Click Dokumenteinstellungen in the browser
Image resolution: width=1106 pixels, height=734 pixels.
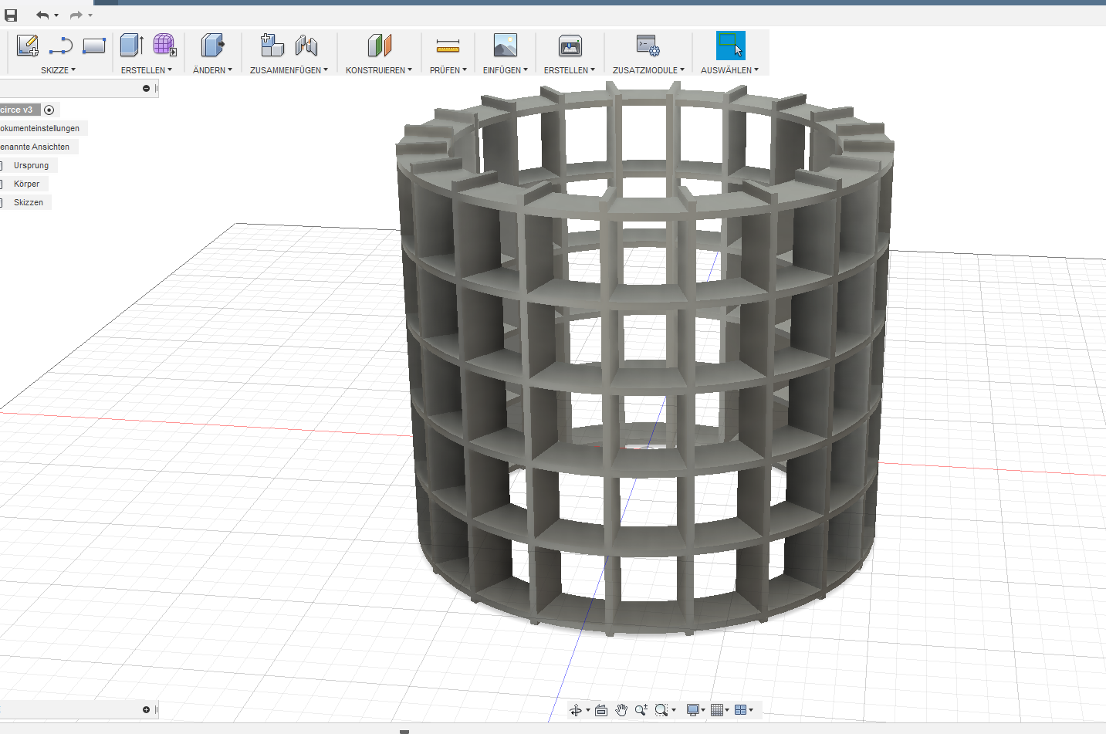point(40,129)
